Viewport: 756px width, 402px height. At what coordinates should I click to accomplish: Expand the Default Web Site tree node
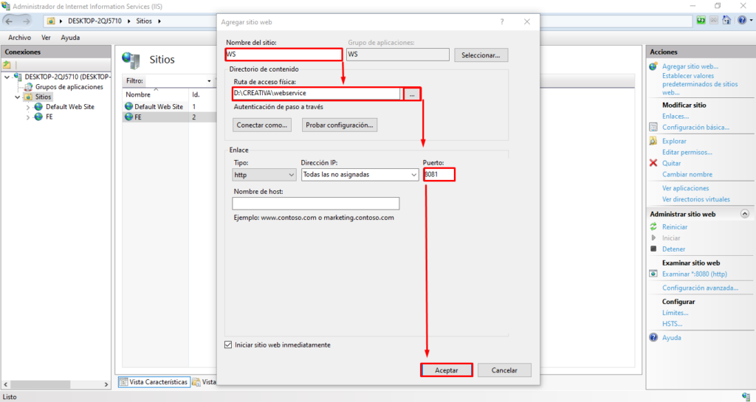coord(28,107)
